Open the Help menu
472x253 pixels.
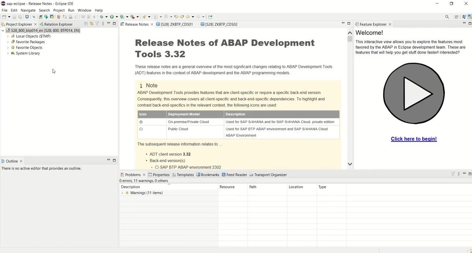(x=99, y=10)
